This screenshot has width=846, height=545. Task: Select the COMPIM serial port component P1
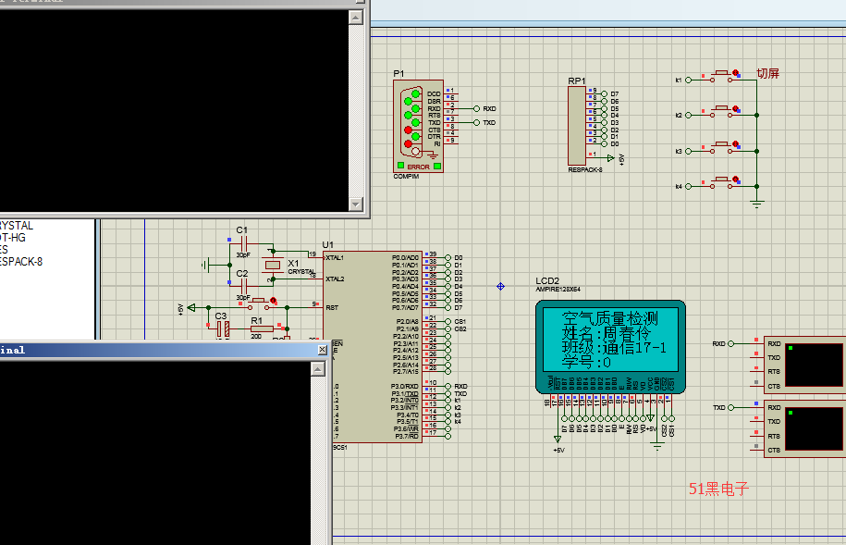pos(418,126)
